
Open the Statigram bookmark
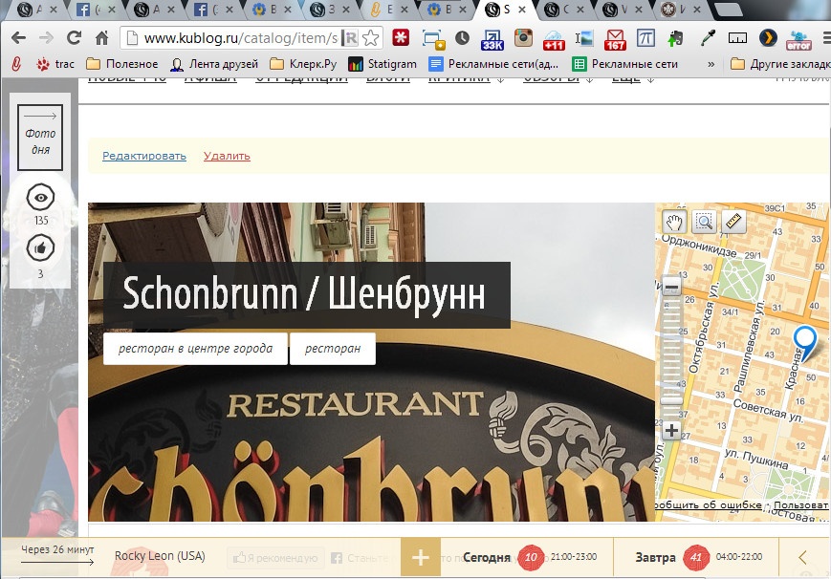coord(383,64)
